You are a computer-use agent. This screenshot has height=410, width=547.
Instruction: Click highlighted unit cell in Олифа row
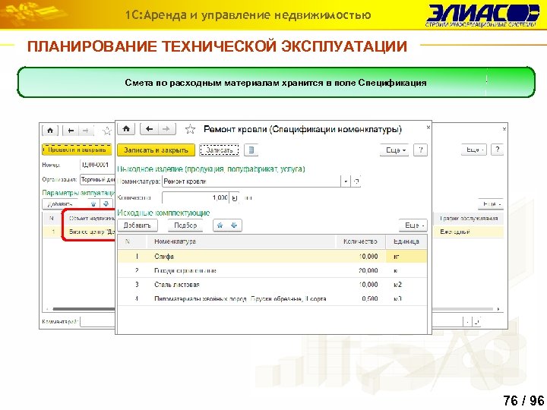(x=406, y=257)
